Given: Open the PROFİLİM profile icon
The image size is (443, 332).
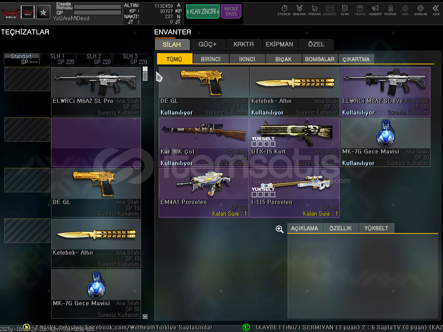Looking at the screenshot, I should click(x=390, y=10).
